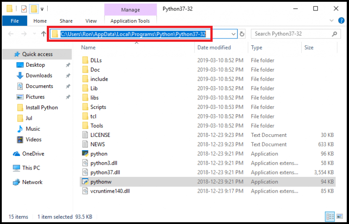Sort by the Name column header
The width and height of the screenshot is (349, 224).
[88, 48]
